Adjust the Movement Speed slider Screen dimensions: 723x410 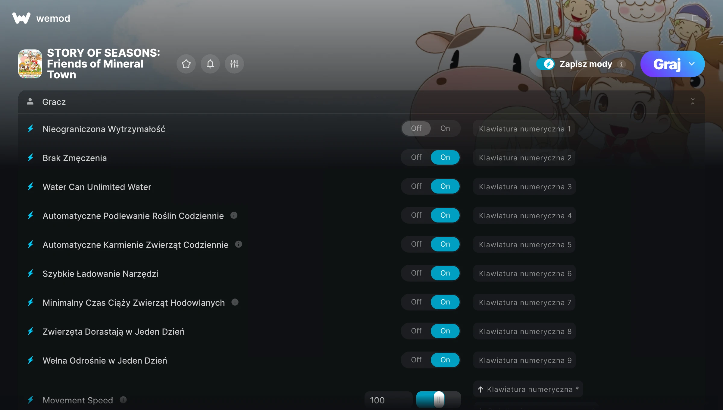tap(439, 400)
